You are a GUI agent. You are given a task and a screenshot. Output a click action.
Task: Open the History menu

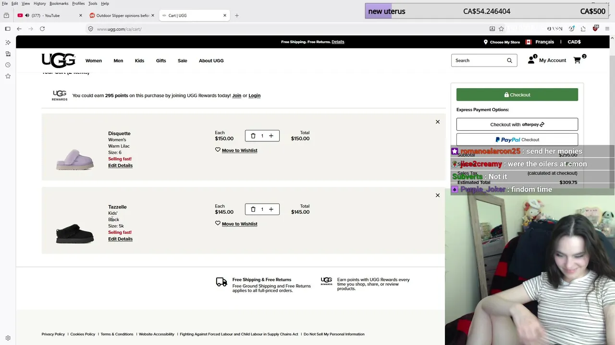pyautogui.click(x=40, y=3)
